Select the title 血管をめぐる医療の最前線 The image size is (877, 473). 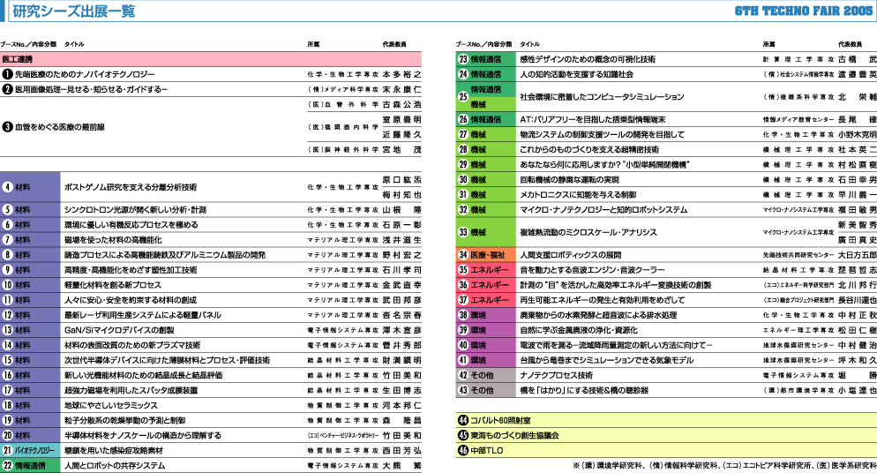coord(60,127)
